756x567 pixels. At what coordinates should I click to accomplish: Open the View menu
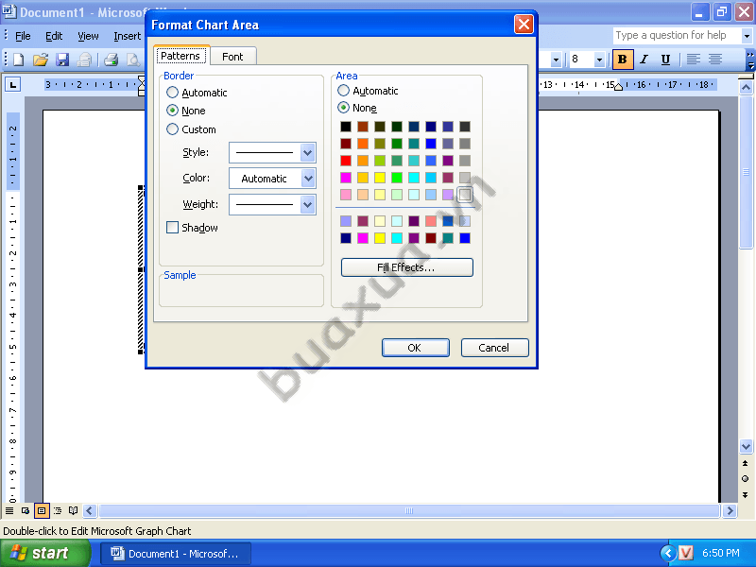(x=88, y=36)
